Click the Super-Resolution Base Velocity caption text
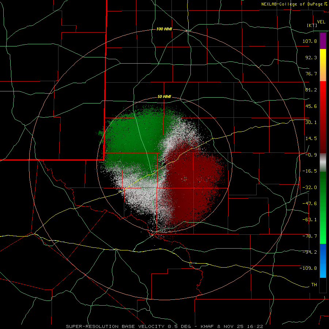 [164, 326]
